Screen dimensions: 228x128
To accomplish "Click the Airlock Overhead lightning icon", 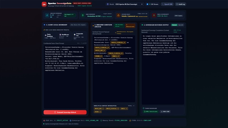I will (x=47, y=15).
